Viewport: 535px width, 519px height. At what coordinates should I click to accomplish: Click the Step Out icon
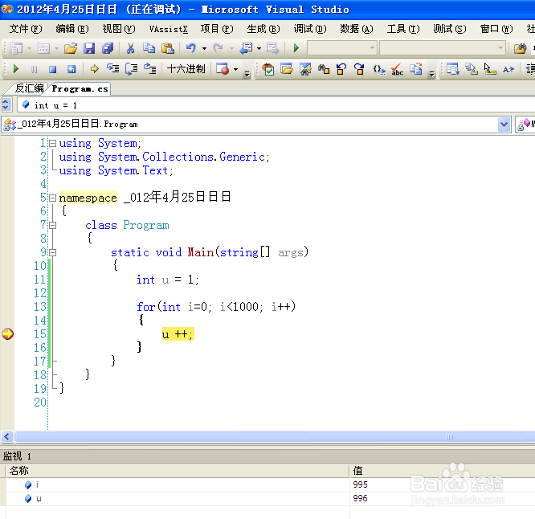point(149,69)
